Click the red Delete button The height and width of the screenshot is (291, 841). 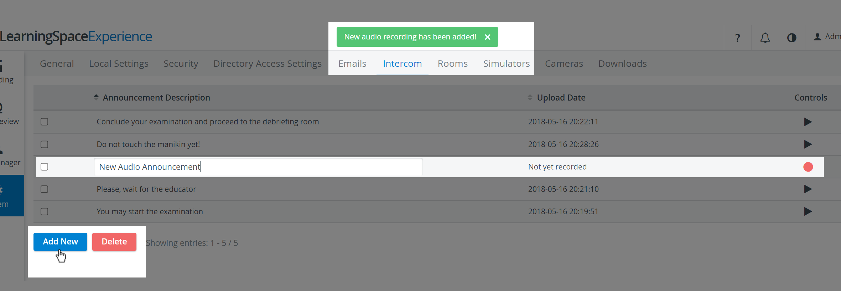point(114,242)
